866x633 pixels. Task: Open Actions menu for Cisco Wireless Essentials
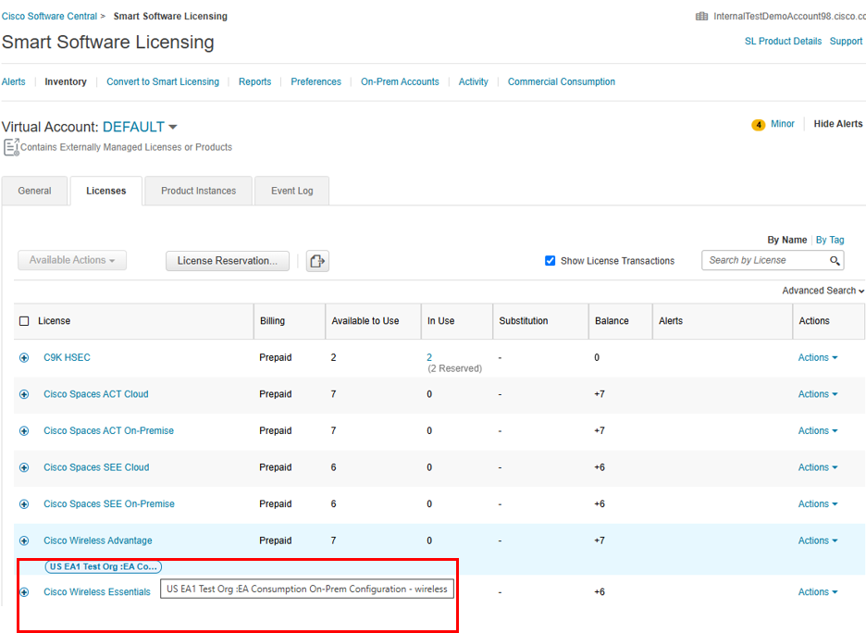(818, 591)
